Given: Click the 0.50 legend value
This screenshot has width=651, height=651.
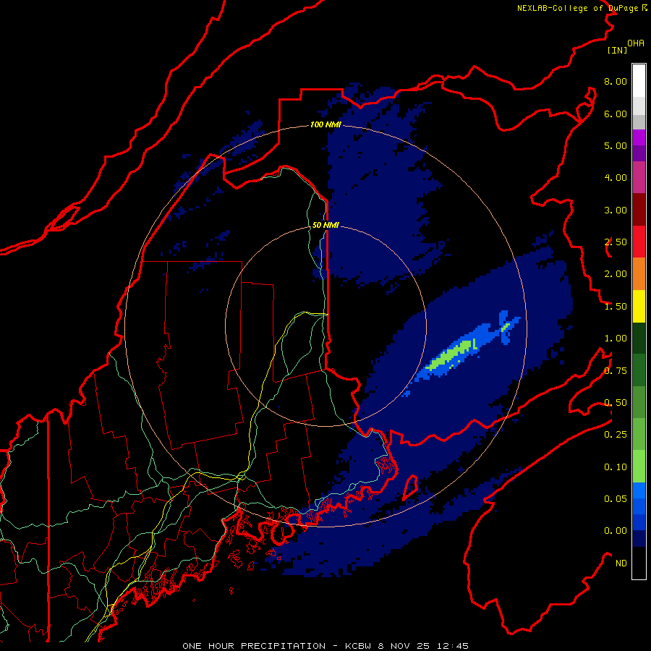Looking at the screenshot, I should coord(616,403).
